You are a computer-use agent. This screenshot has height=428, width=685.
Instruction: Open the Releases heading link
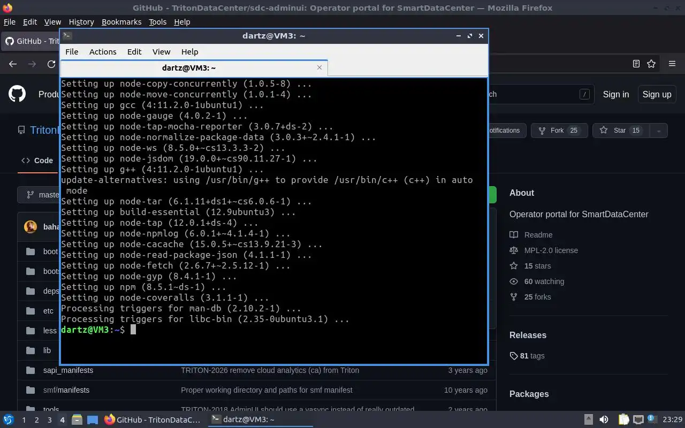(x=528, y=335)
